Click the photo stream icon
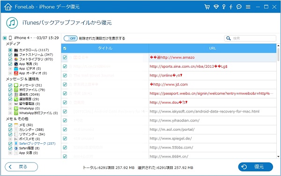 (x=16, y=55)
